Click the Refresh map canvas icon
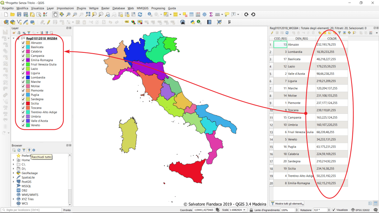 coord(140,14)
